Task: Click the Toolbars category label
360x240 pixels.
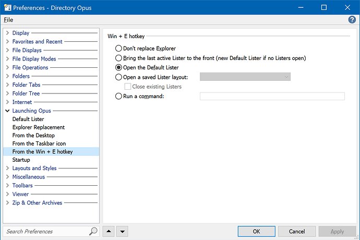Action: 22,185
